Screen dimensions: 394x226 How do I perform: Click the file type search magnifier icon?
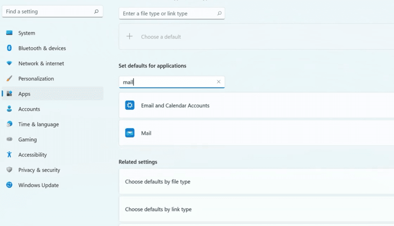pyautogui.click(x=219, y=13)
